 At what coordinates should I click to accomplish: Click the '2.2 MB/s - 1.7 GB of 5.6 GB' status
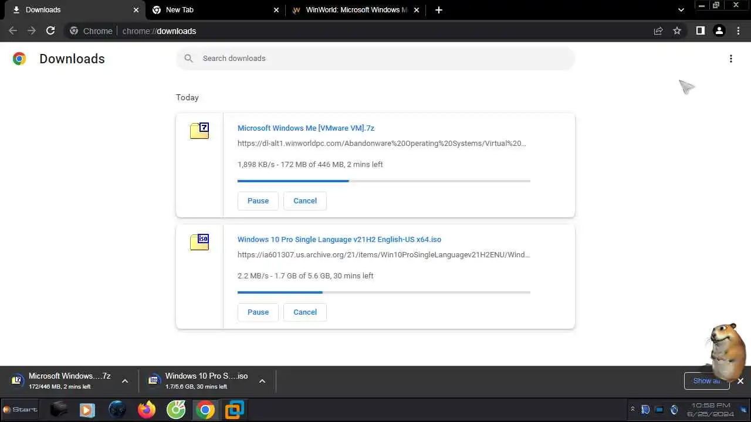tap(305, 275)
